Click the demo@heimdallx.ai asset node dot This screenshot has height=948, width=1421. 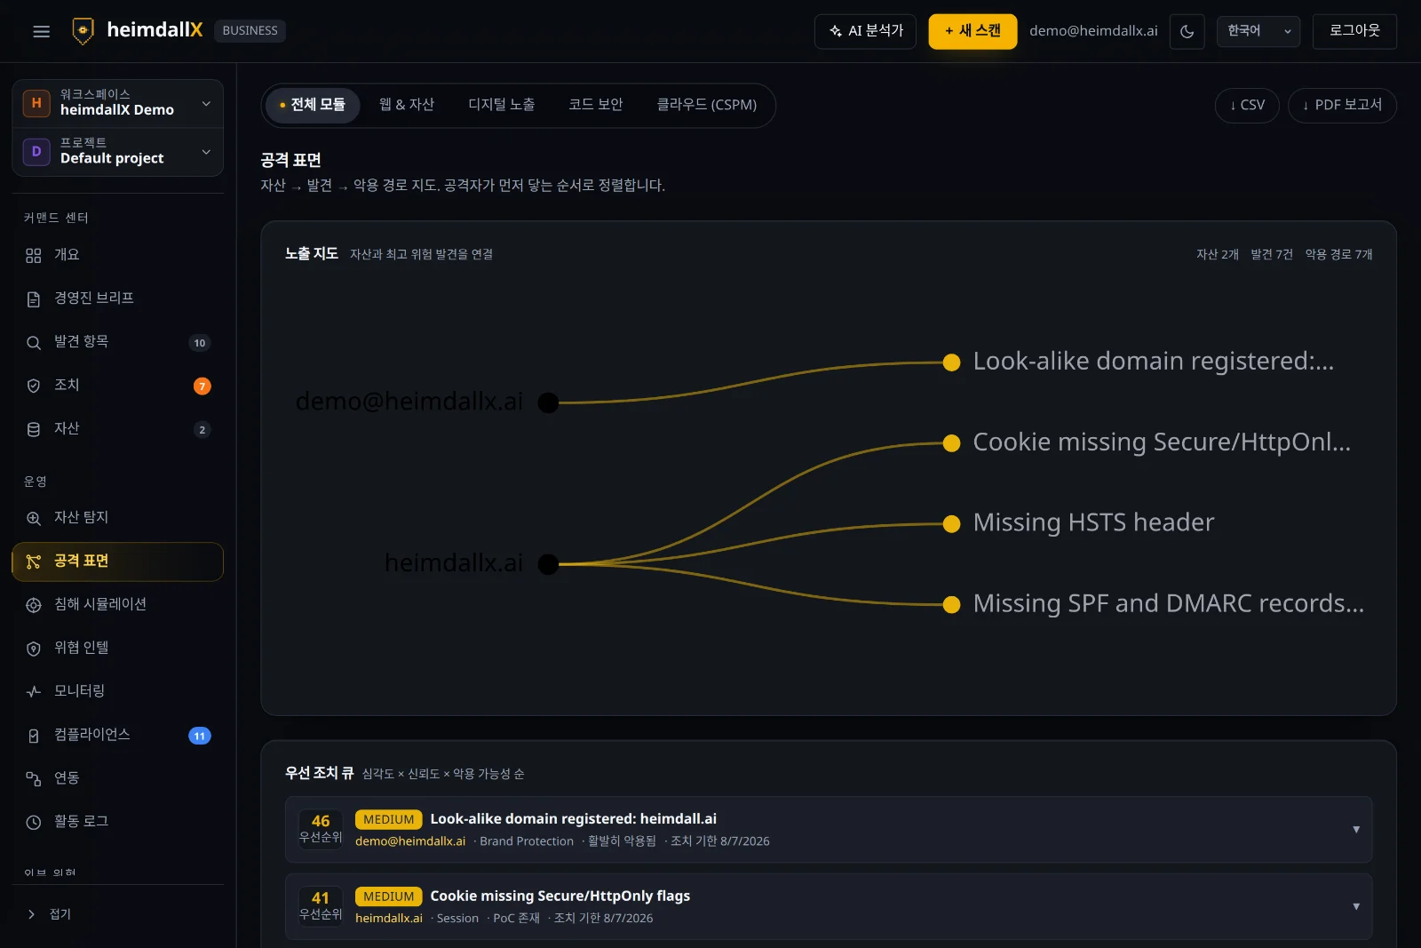pyautogui.click(x=549, y=402)
